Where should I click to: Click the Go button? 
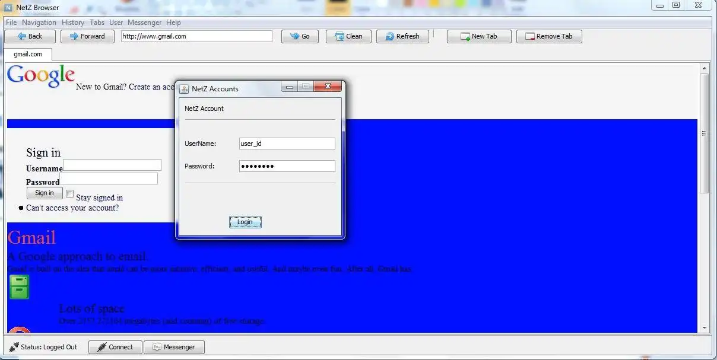click(x=300, y=36)
